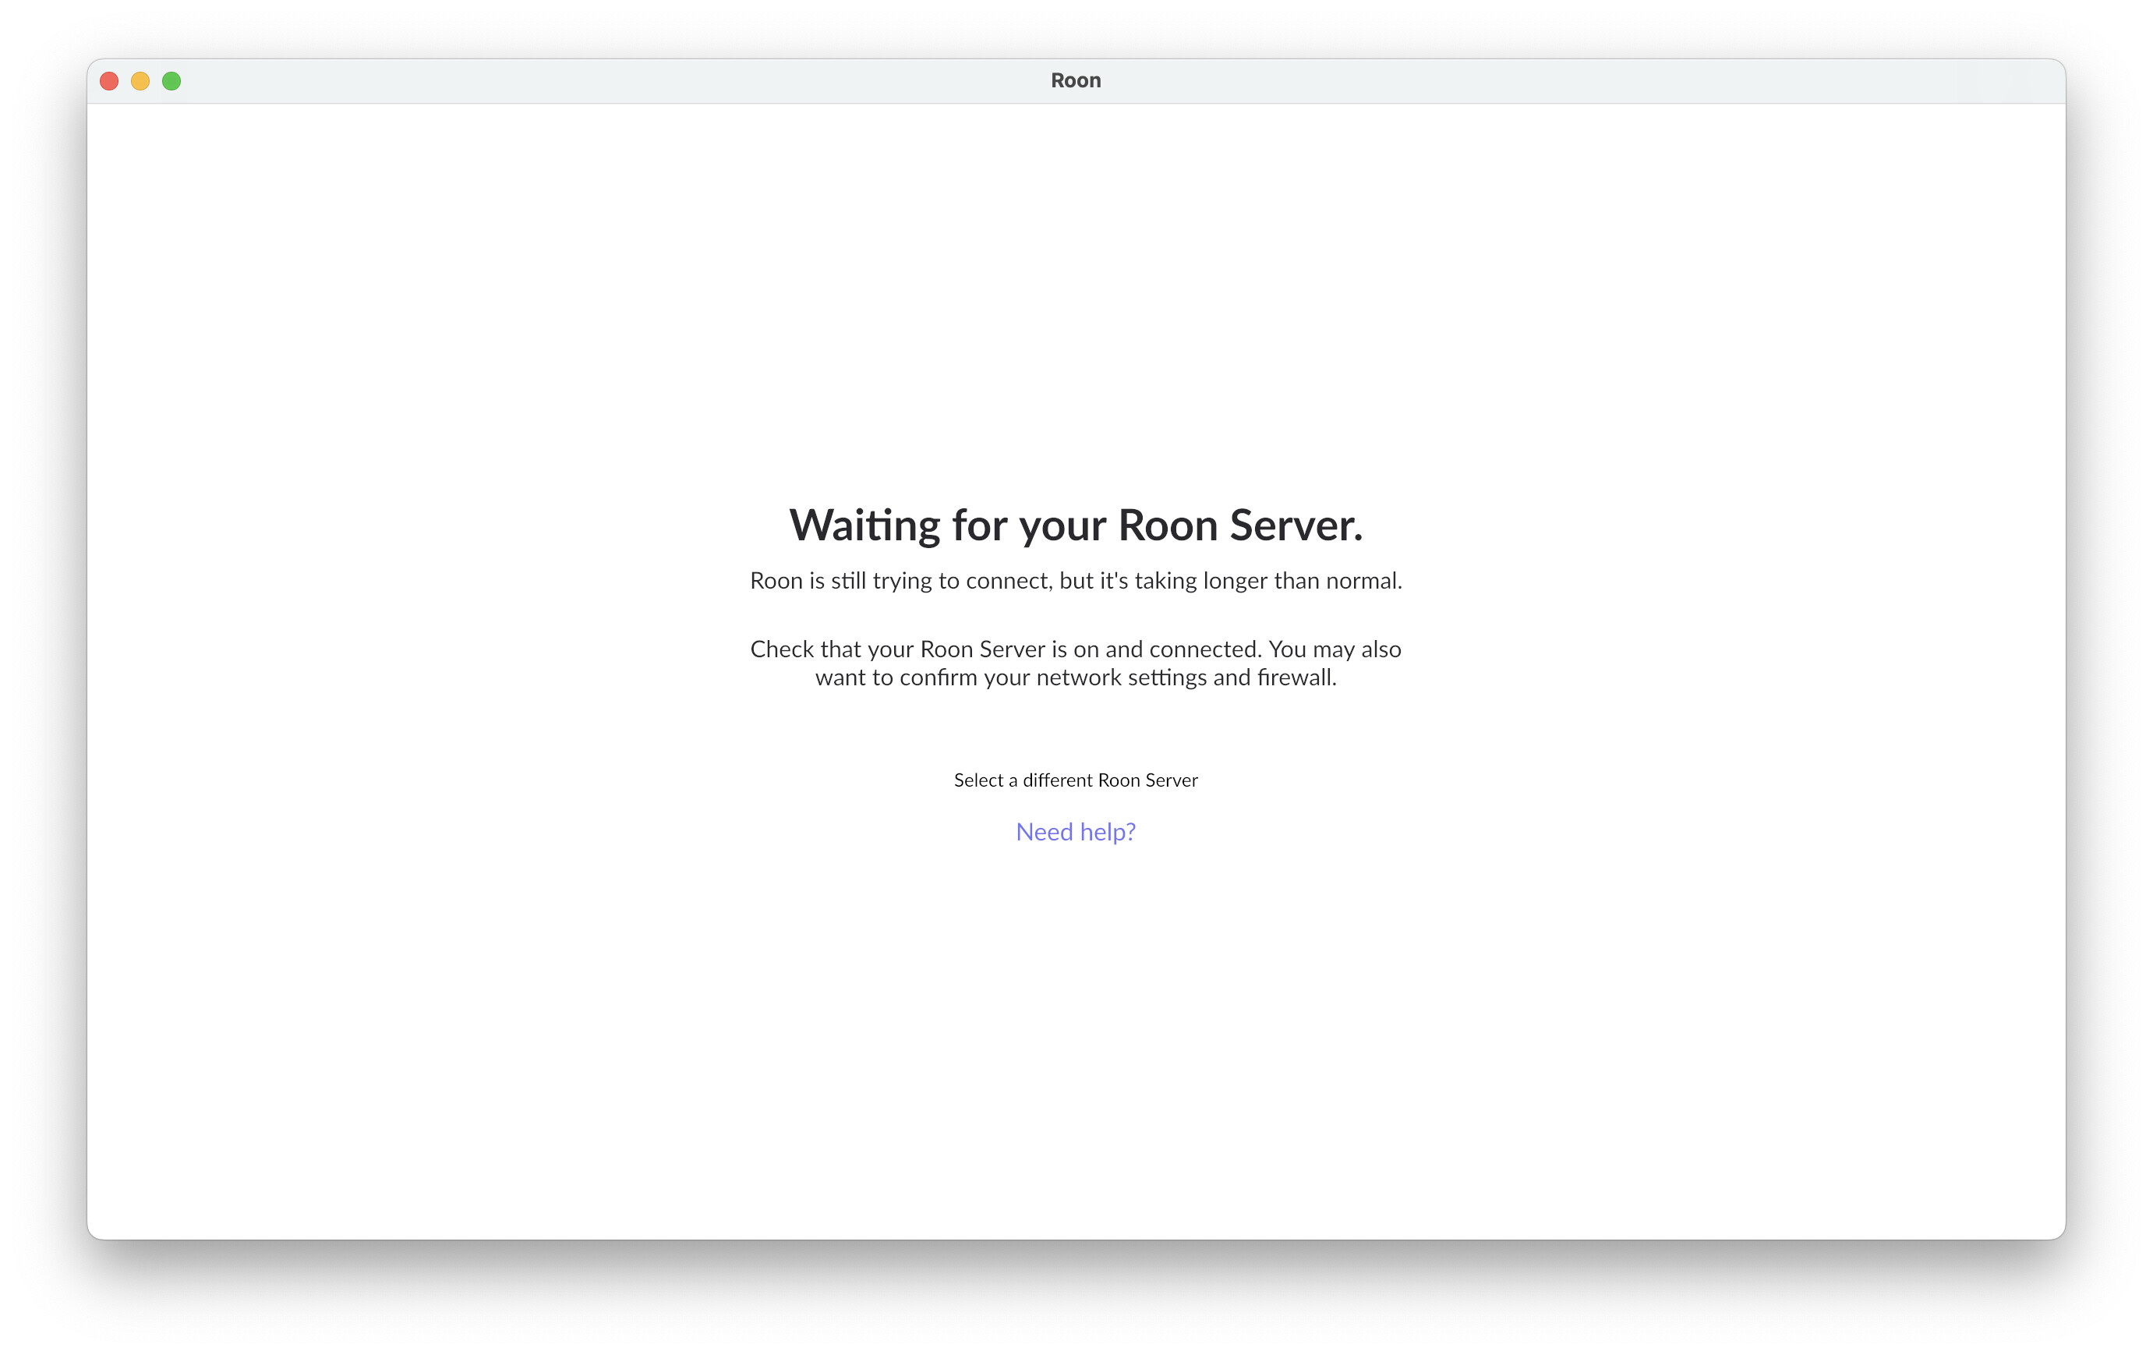This screenshot has width=2153, height=1355.
Task: Click the 'Check that your Roon Server is on' paragraph
Action: [1076, 663]
